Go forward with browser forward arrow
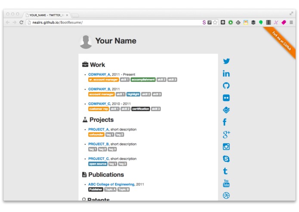The width and height of the screenshot is (299, 212). click(15, 22)
